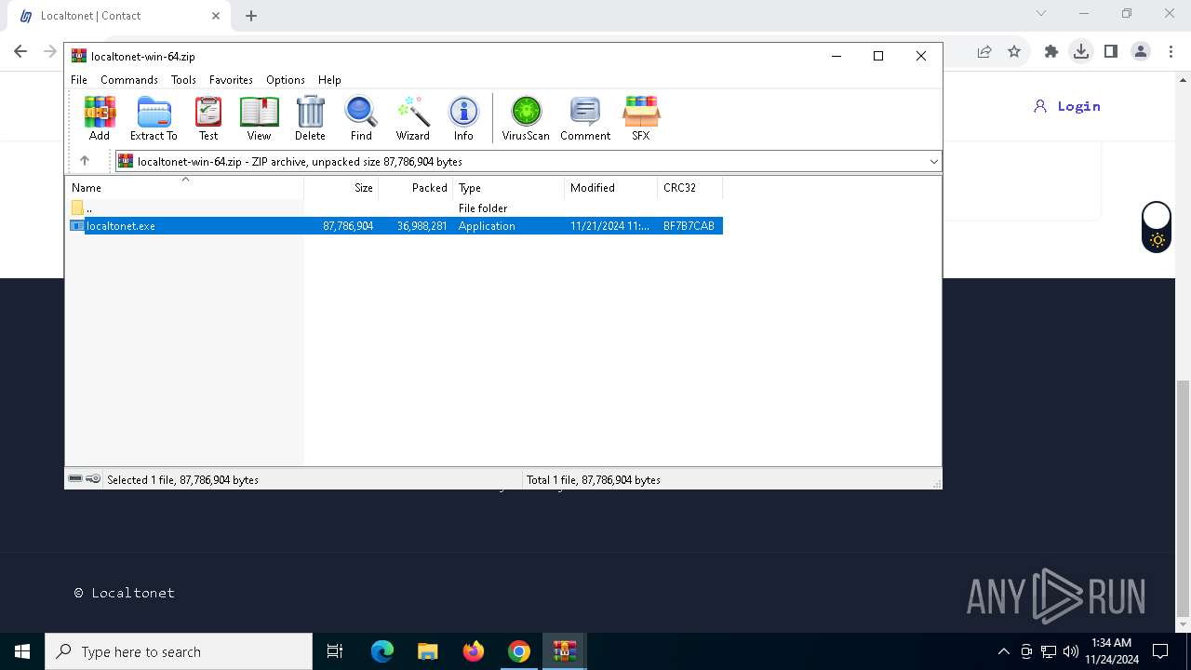The width and height of the screenshot is (1191, 670).
Task: Open Chrome profile avatar
Action: [x=1141, y=52]
